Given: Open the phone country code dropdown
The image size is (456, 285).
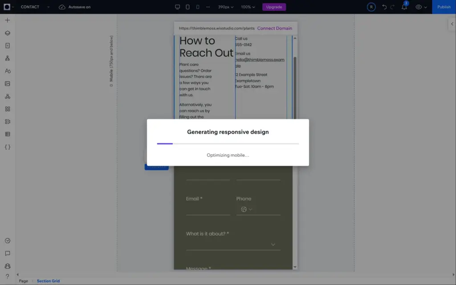Looking at the screenshot, I should point(246,209).
